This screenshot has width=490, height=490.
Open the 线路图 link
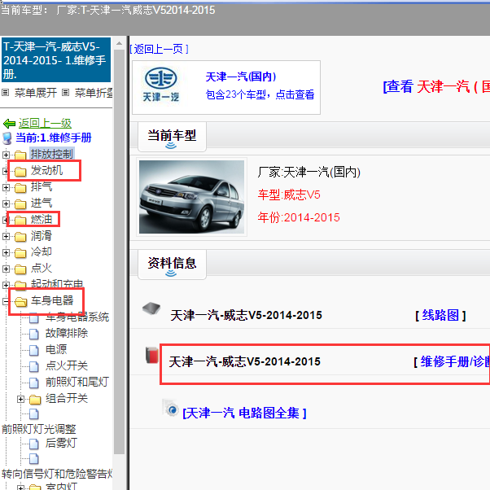pyautogui.click(x=440, y=315)
